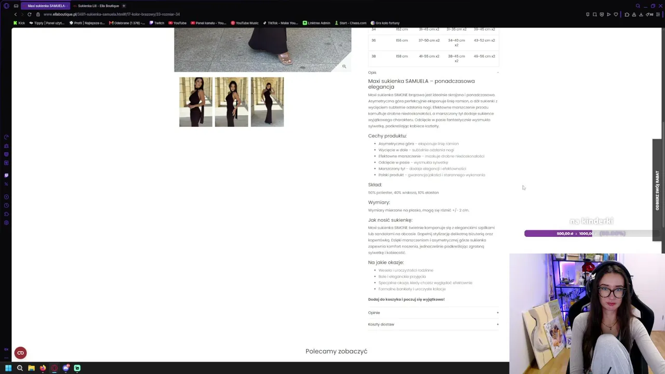Open the sidebar settings gear icon
The image size is (665, 374).
[6, 223]
